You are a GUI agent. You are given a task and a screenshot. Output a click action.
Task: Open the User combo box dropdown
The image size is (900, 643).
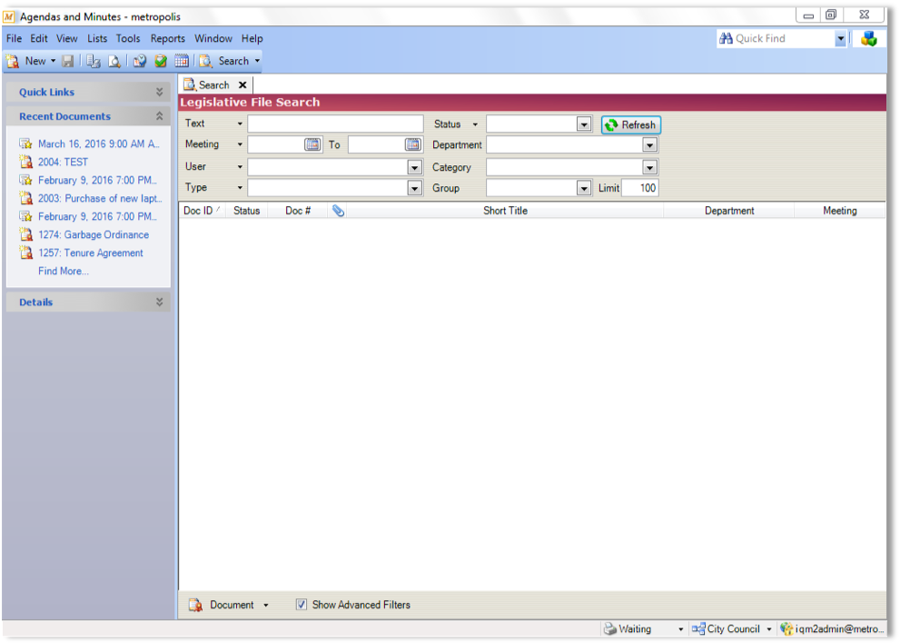coord(414,167)
